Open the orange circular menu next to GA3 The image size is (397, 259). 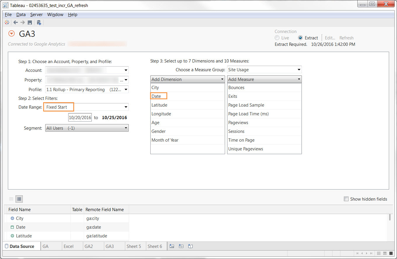point(11,34)
